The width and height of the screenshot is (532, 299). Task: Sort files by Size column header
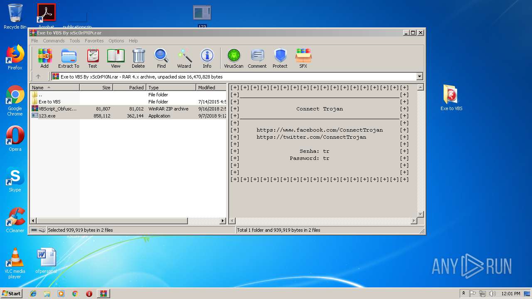click(96, 87)
